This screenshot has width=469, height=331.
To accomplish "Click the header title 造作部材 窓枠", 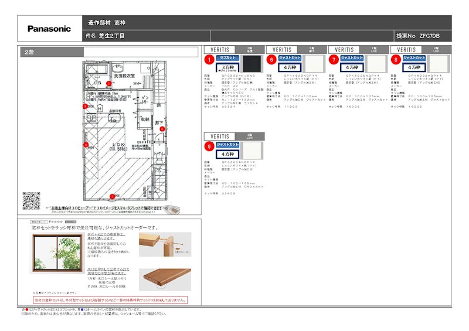I will click(x=107, y=22).
